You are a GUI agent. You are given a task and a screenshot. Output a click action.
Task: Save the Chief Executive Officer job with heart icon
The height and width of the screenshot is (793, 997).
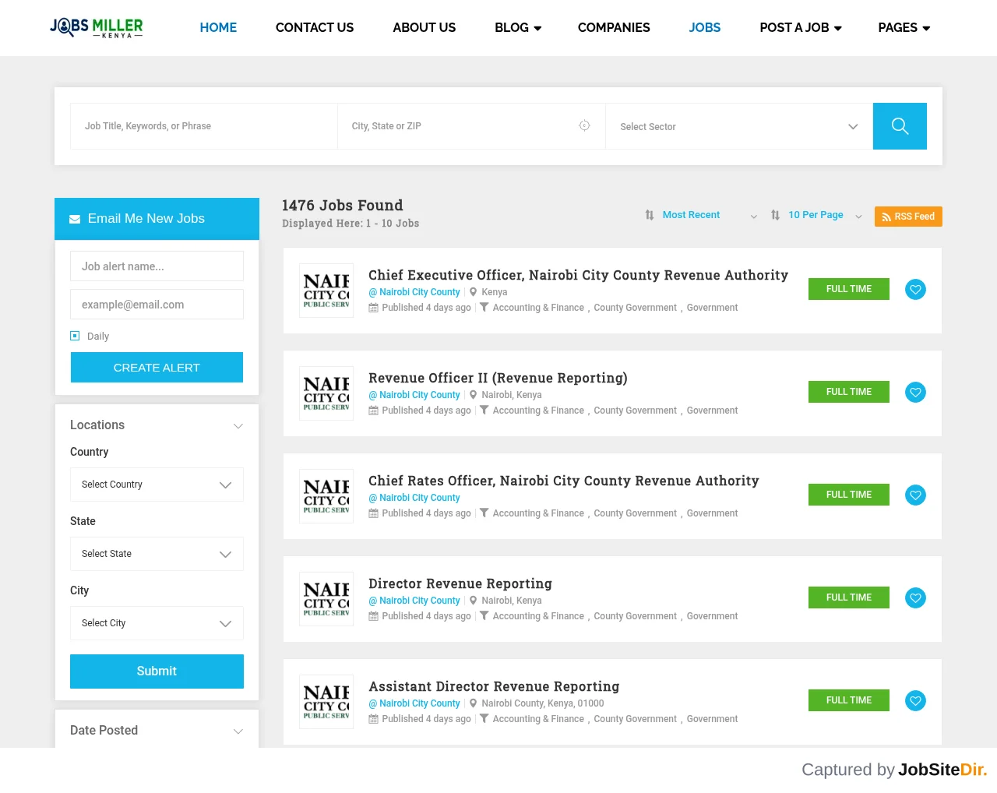(x=916, y=290)
